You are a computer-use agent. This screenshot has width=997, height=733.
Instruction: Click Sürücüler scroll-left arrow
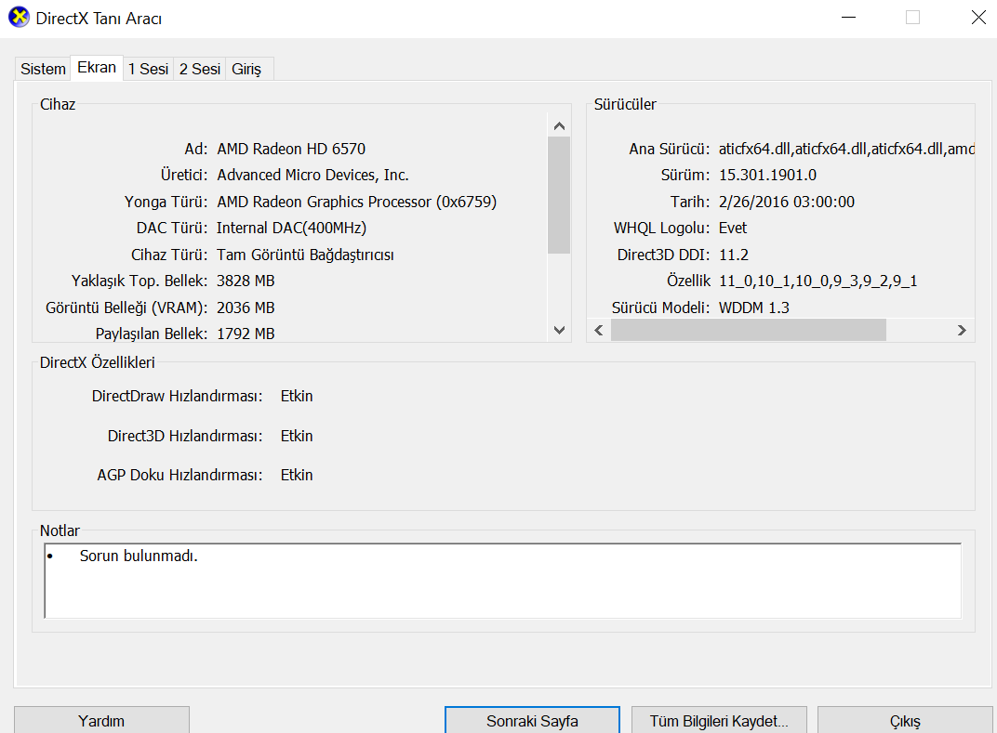click(x=599, y=331)
